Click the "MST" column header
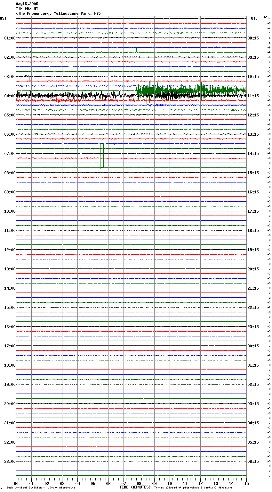Screen dimensions: 272x492 3,18
